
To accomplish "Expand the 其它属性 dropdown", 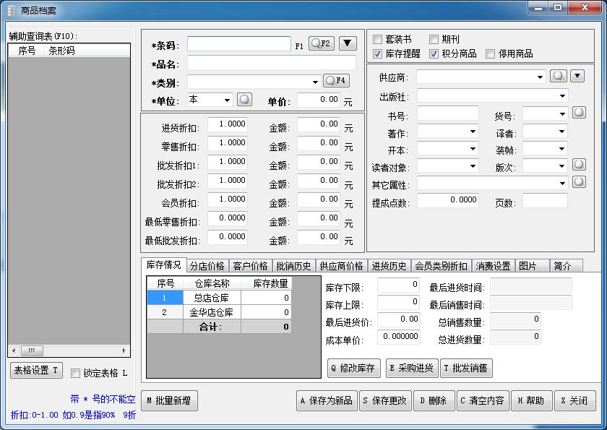I will tap(562, 184).
